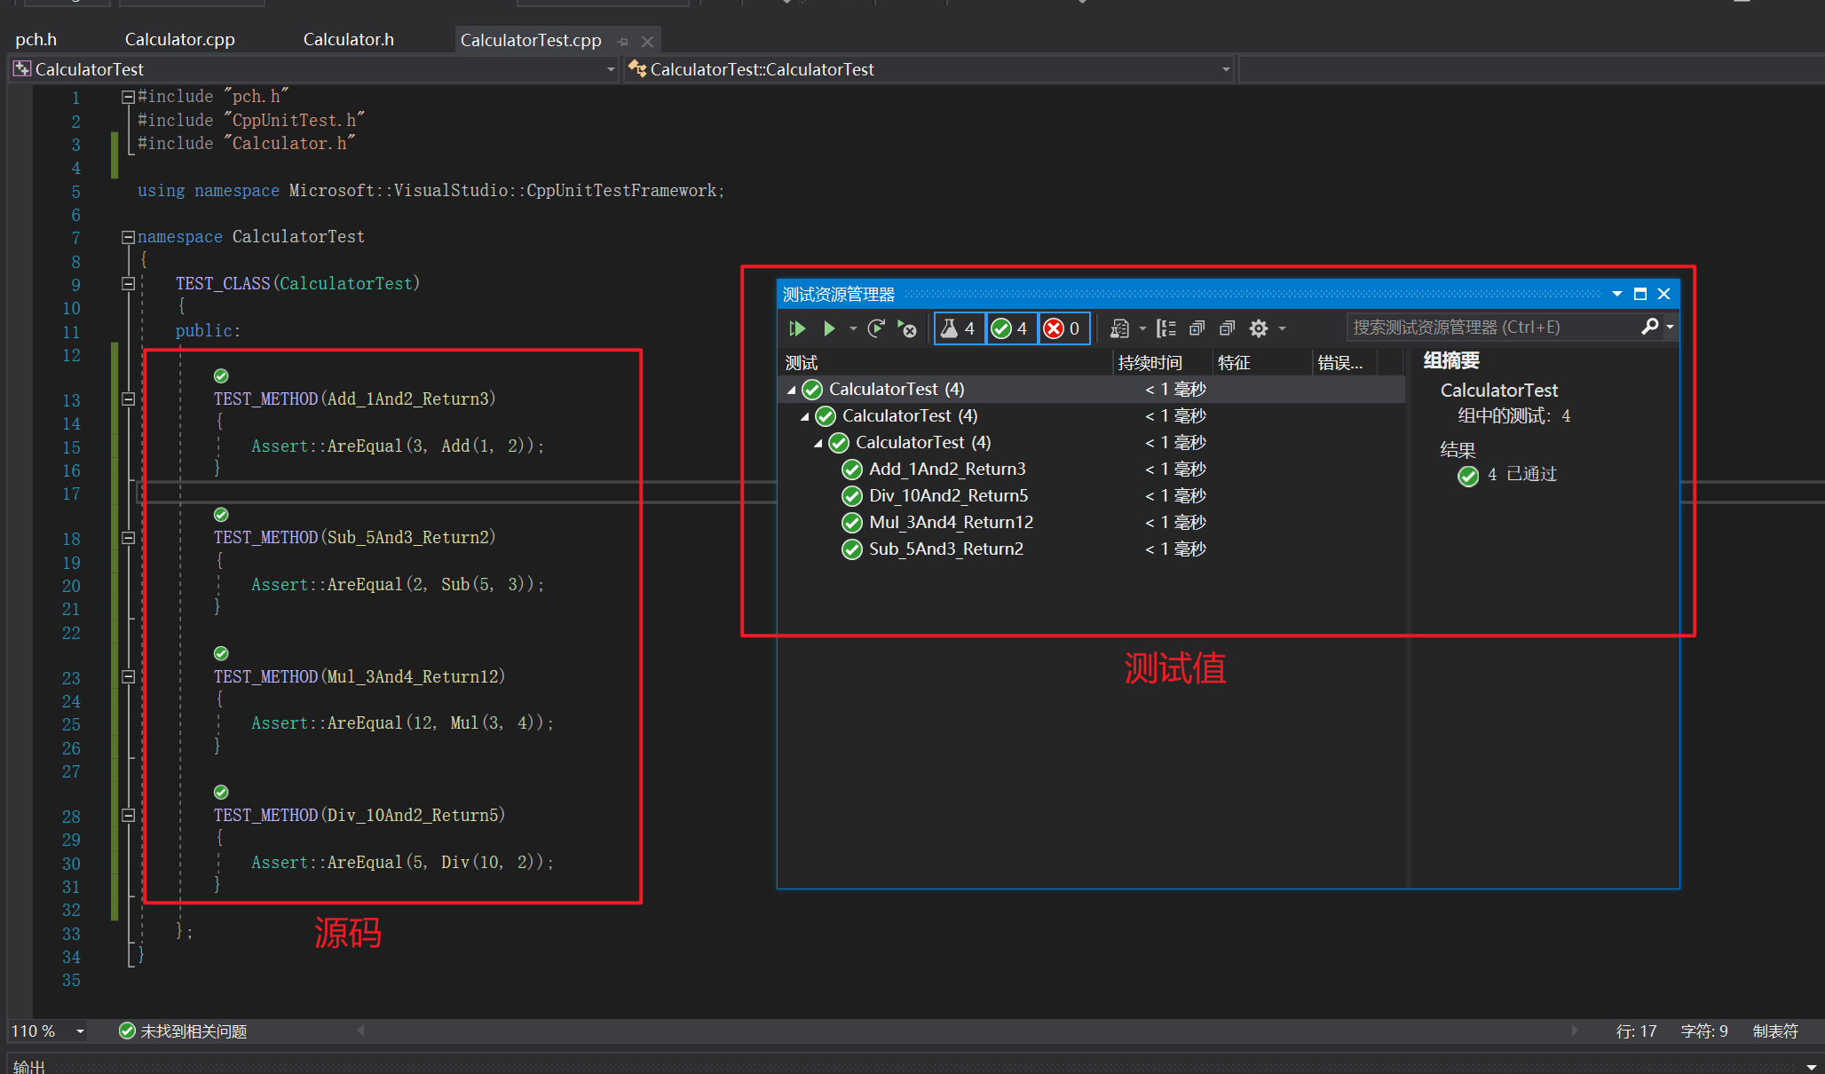Open the Run dropdown arrow next to play
This screenshot has height=1074, width=1825.
pos(853,328)
